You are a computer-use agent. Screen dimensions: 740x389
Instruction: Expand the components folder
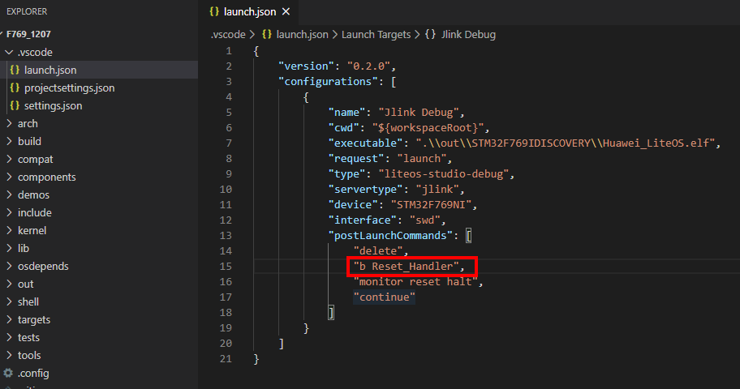click(x=9, y=177)
